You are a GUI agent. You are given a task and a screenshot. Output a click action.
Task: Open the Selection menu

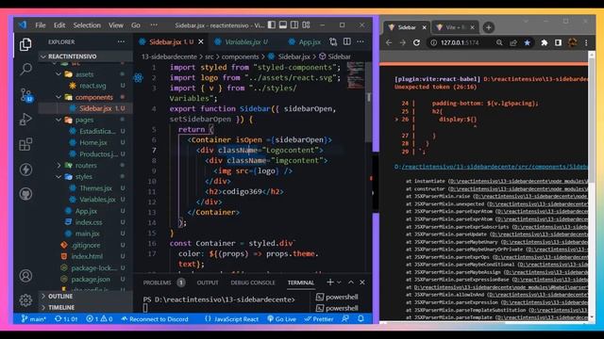tap(87, 25)
